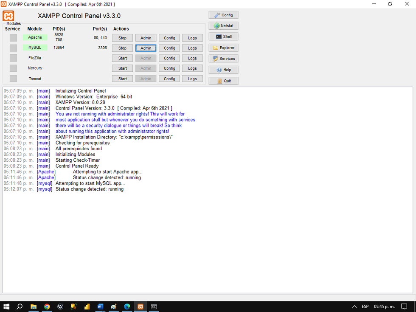
Task: Click the FileZilla module label
Action: point(35,58)
